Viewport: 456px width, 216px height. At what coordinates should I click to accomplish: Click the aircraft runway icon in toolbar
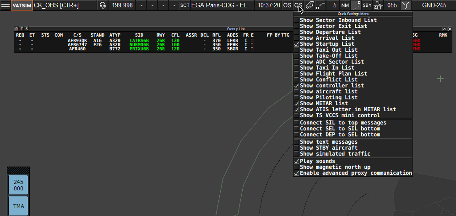coord(309,5)
